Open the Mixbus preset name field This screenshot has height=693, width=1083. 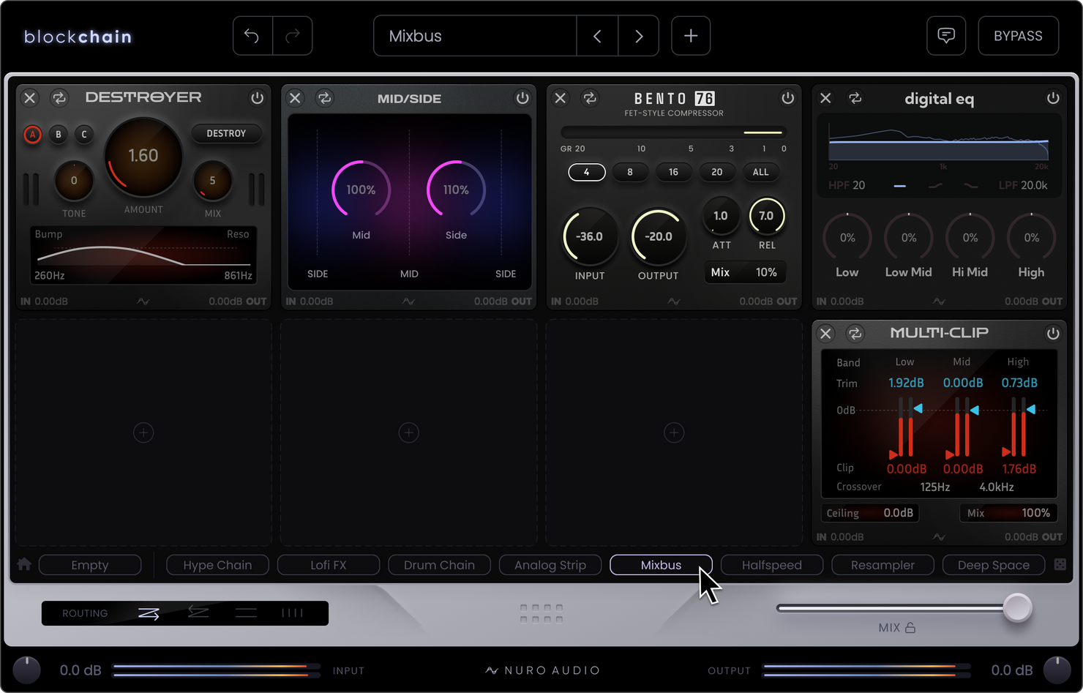[475, 36]
